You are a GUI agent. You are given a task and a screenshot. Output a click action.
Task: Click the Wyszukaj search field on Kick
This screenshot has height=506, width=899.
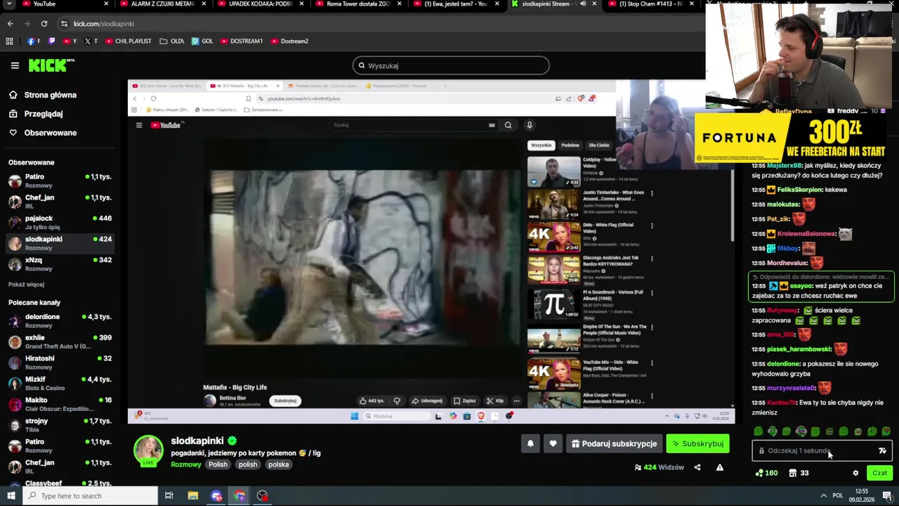[451, 65]
